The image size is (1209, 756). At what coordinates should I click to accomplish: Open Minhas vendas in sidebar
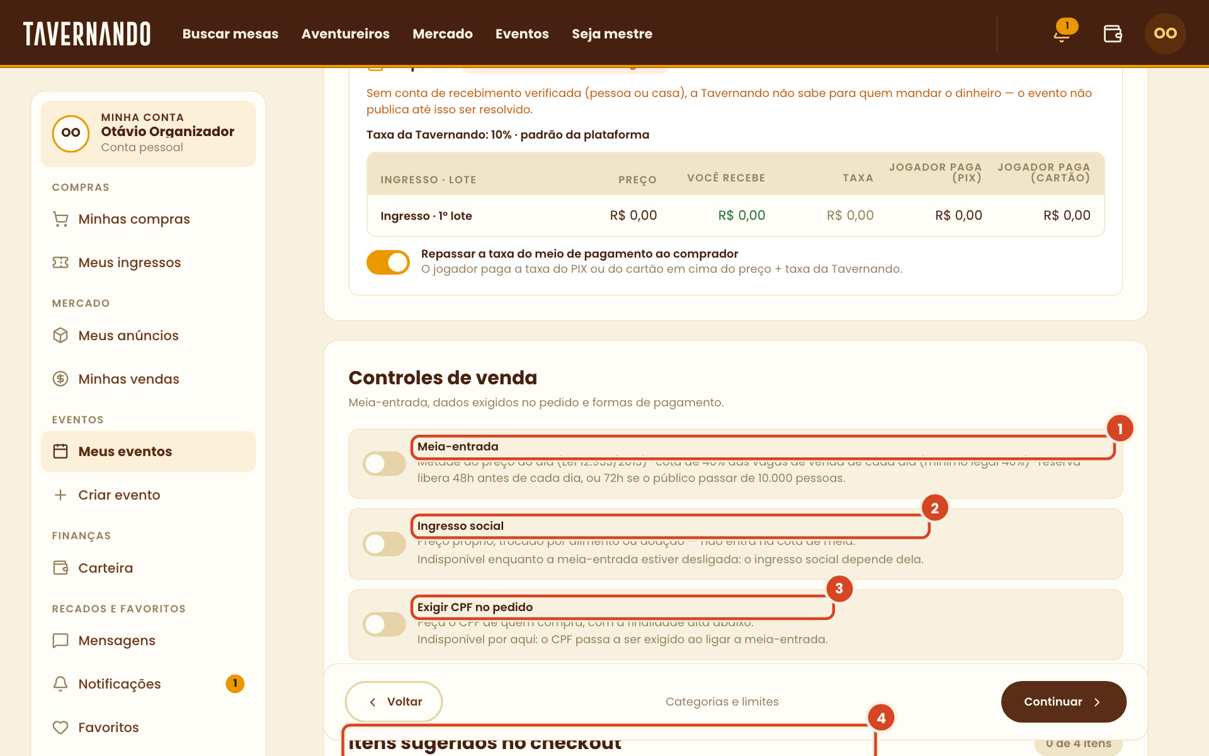[x=148, y=379]
